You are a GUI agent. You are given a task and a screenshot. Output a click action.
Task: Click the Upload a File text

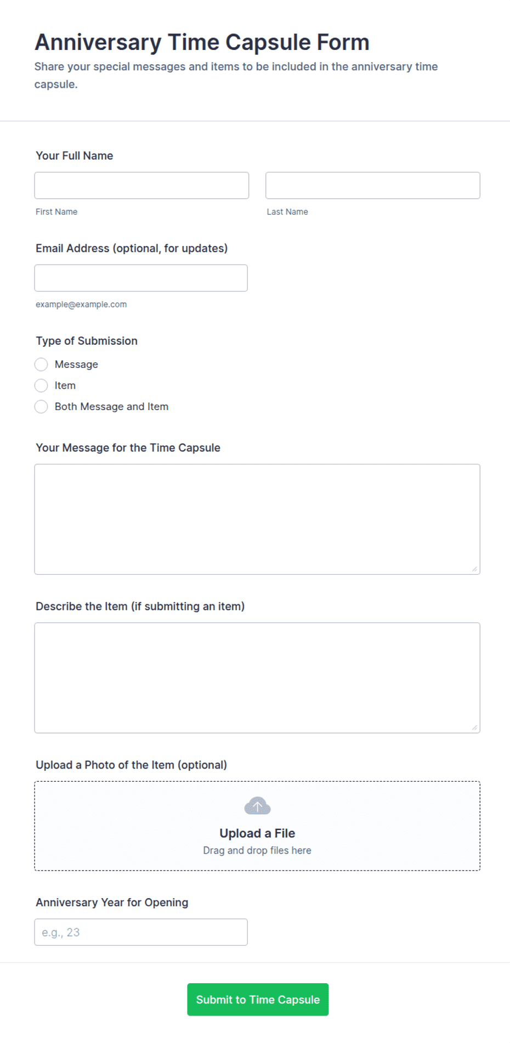coord(257,833)
